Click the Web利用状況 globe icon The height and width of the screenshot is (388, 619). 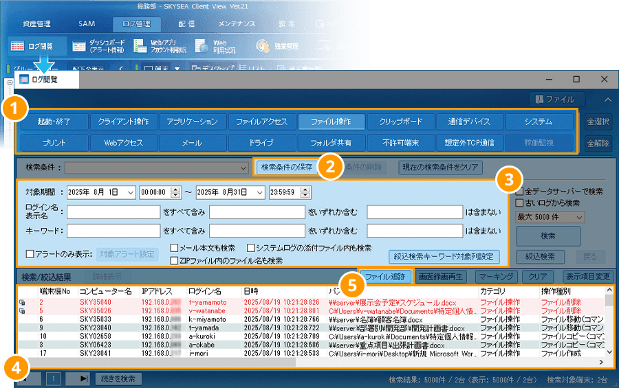tap(202, 46)
